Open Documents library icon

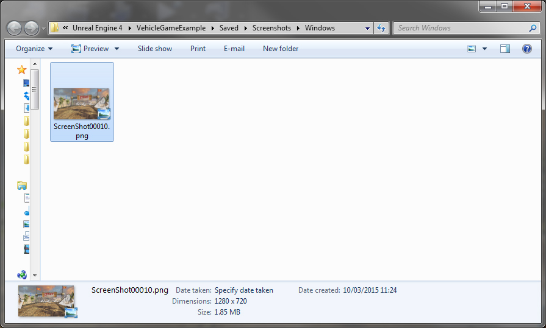[27, 198]
